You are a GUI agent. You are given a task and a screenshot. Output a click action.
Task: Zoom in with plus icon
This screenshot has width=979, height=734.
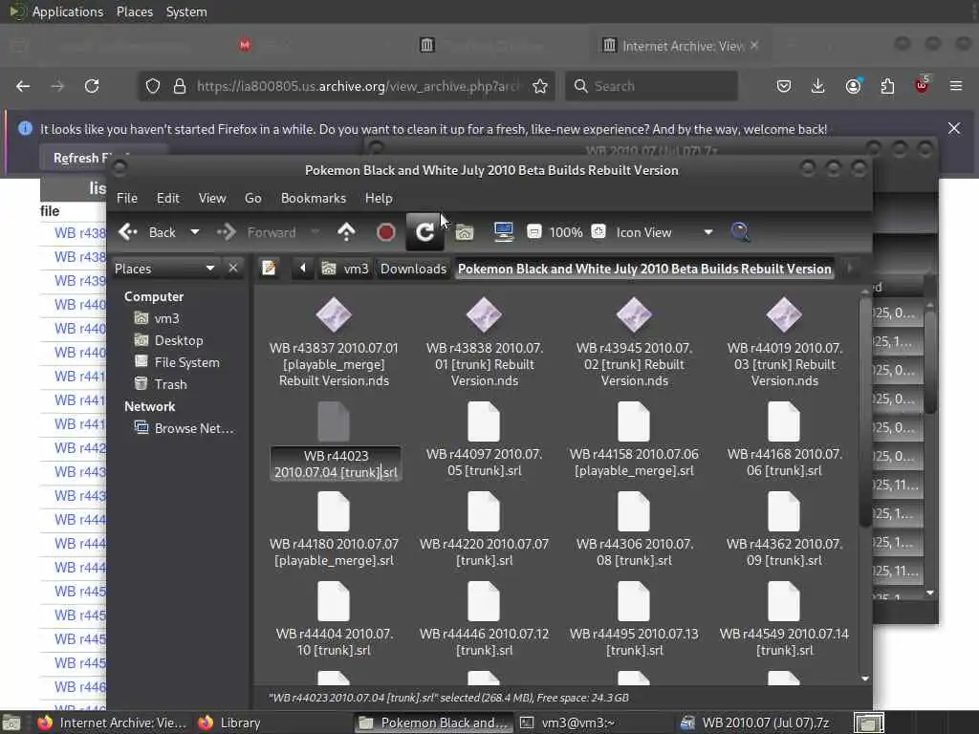598,231
